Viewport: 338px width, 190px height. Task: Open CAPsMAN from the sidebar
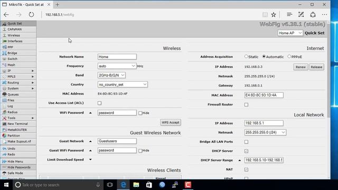coord(18,30)
